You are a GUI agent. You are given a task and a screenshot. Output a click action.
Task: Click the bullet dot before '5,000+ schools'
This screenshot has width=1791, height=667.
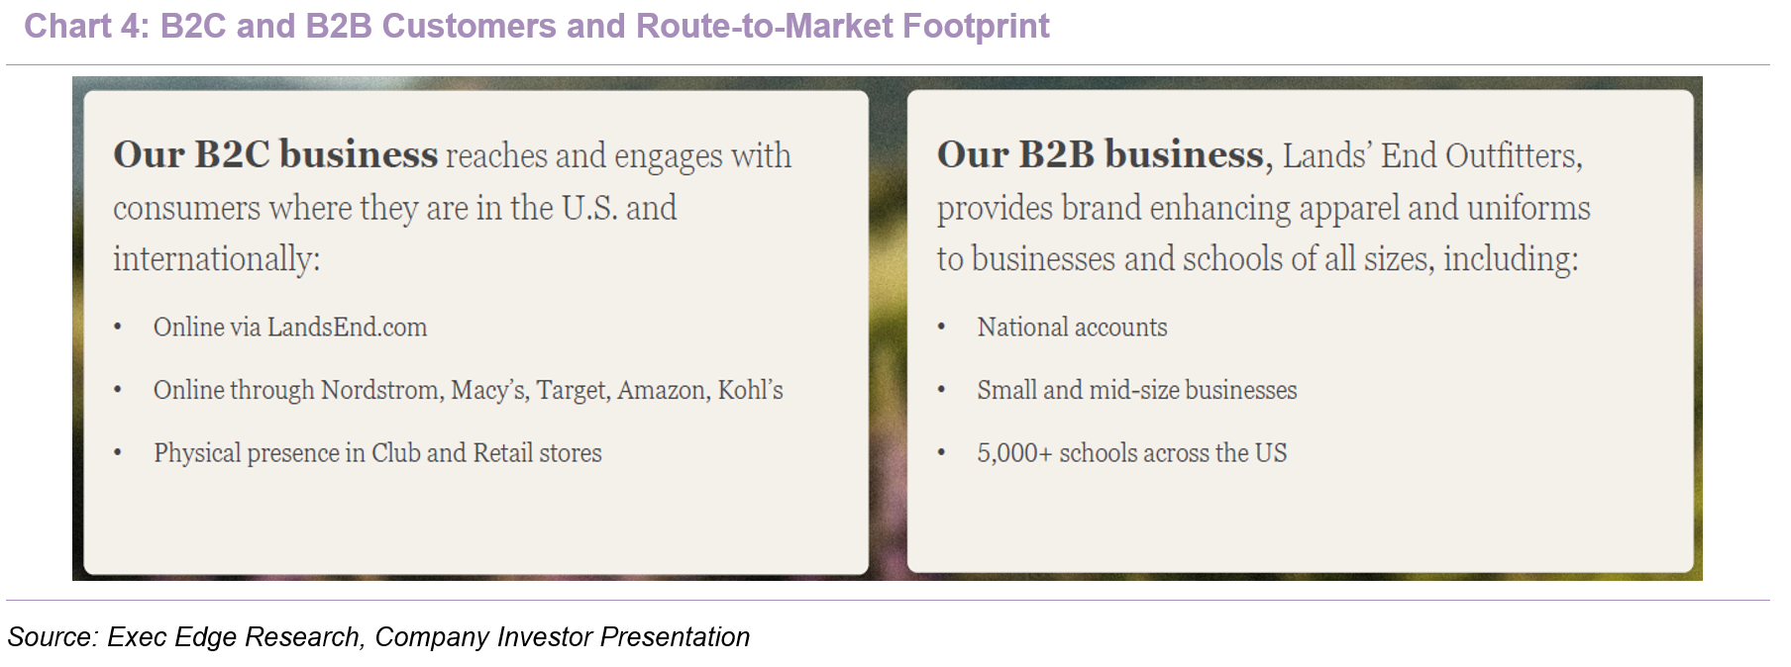click(942, 453)
